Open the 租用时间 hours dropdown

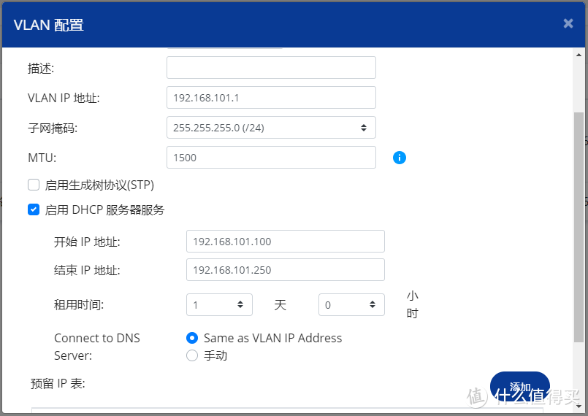(x=351, y=304)
